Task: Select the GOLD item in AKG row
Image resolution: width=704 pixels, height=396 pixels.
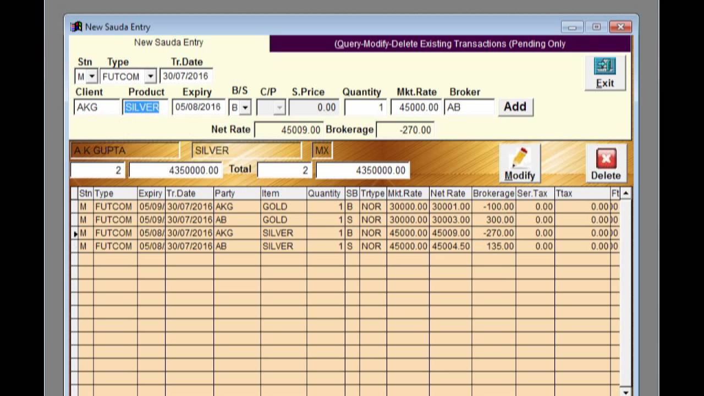Action: (284, 207)
